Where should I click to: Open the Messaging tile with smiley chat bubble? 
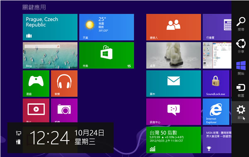coord(173,112)
